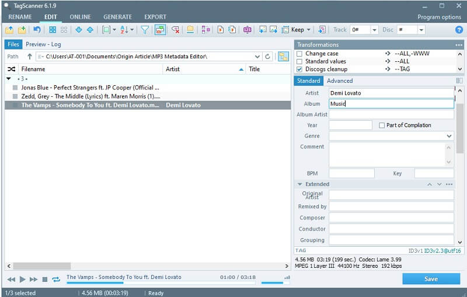Tick the Part of Compilation checkbox
467x297 pixels.
(382, 125)
